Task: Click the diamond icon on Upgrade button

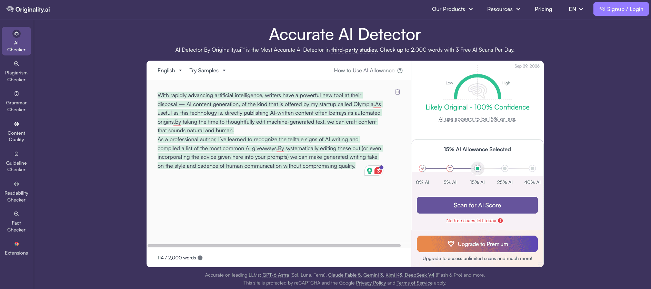Action: (x=451, y=244)
